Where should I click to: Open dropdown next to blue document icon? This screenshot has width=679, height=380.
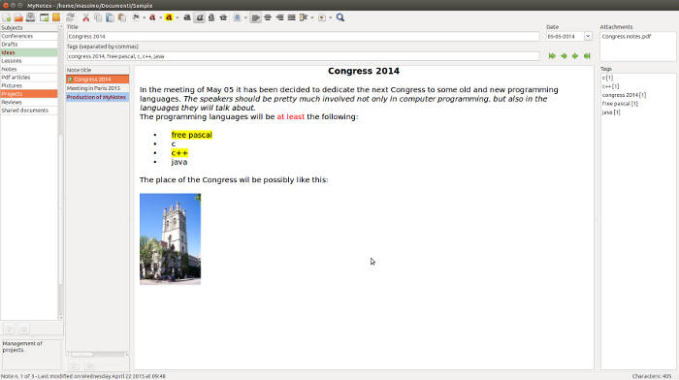(245, 17)
